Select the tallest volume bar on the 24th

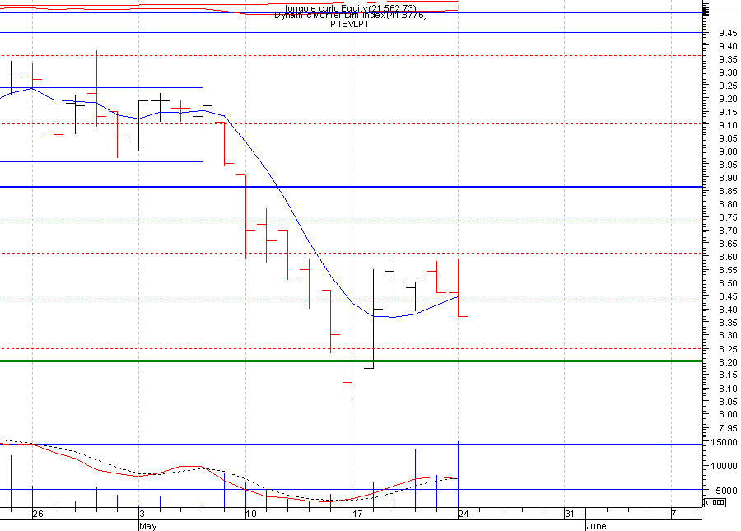[x=458, y=475]
